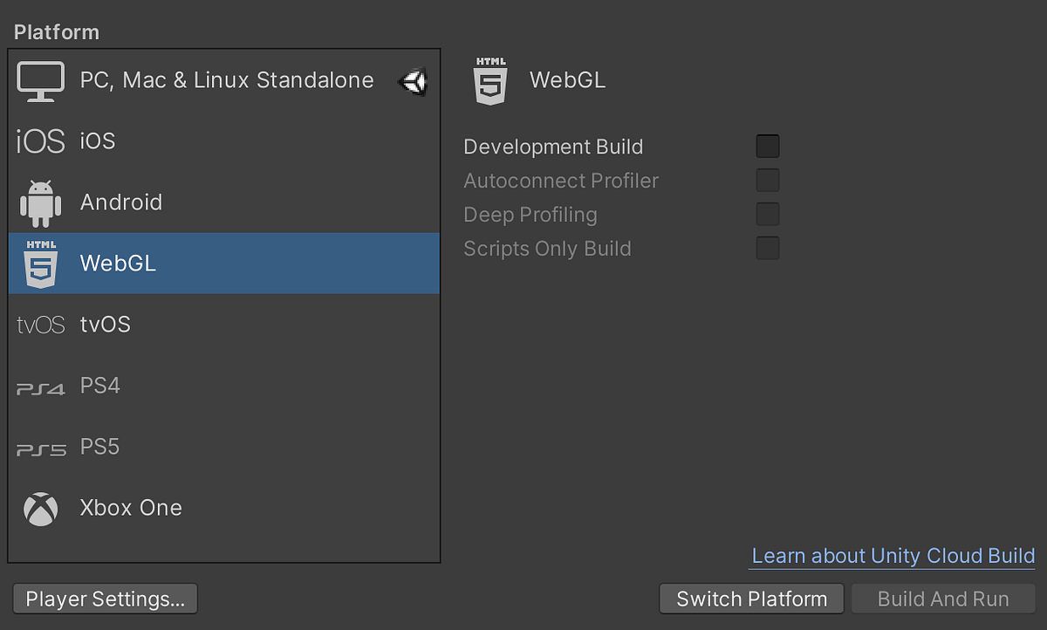Click the Xbox One logo icon
This screenshot has width=1047, height=630.
point(40,509)
